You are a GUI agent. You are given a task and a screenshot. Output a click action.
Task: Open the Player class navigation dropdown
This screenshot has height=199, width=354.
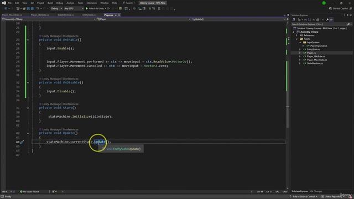pyautogui.click(x=143, y=19)
